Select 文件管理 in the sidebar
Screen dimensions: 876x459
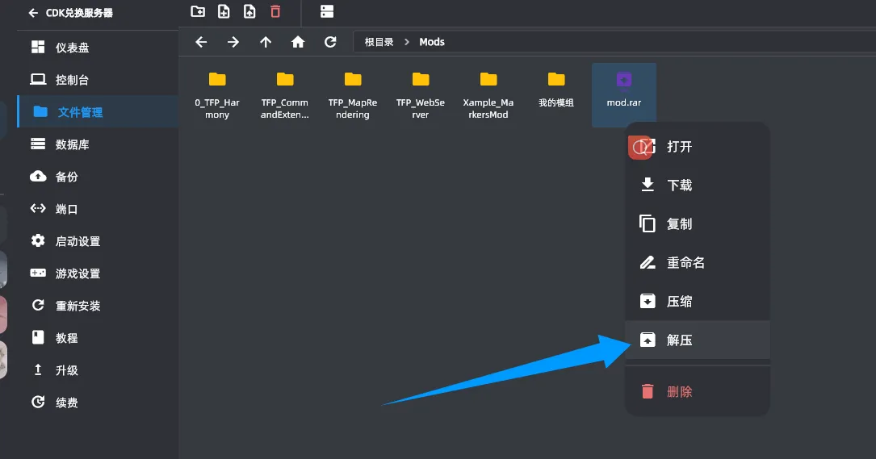[x=98, y=111]
